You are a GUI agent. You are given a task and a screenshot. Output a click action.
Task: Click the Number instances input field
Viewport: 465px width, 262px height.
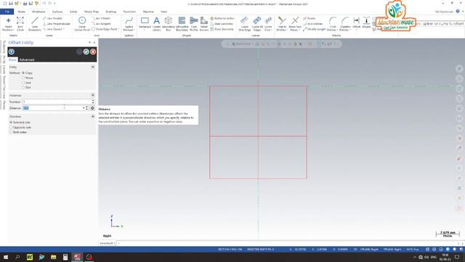pyautogui.click(x=57, y=102)
